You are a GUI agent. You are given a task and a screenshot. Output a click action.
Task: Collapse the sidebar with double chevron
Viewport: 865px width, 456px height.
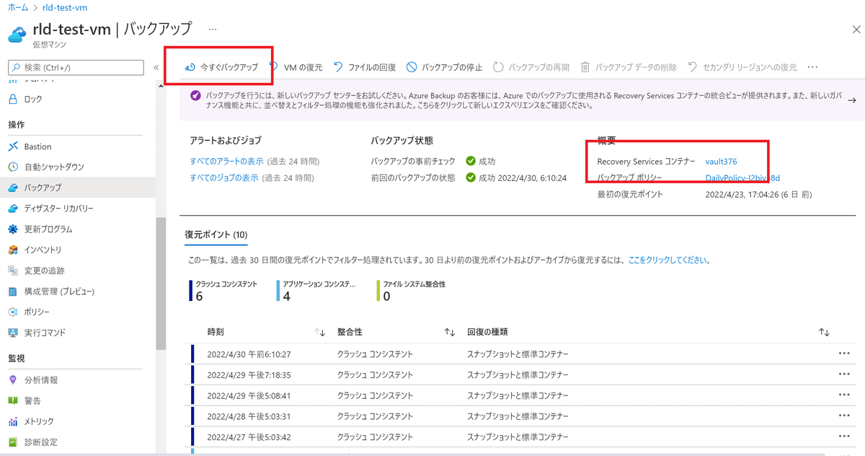(x=156, y=67)
